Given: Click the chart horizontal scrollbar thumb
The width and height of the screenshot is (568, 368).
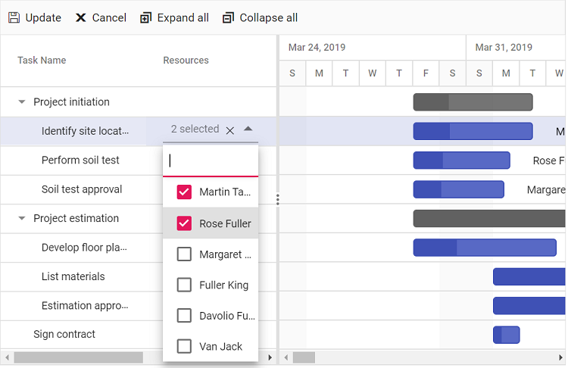Looking at the screenshot, I should (304, 357).
